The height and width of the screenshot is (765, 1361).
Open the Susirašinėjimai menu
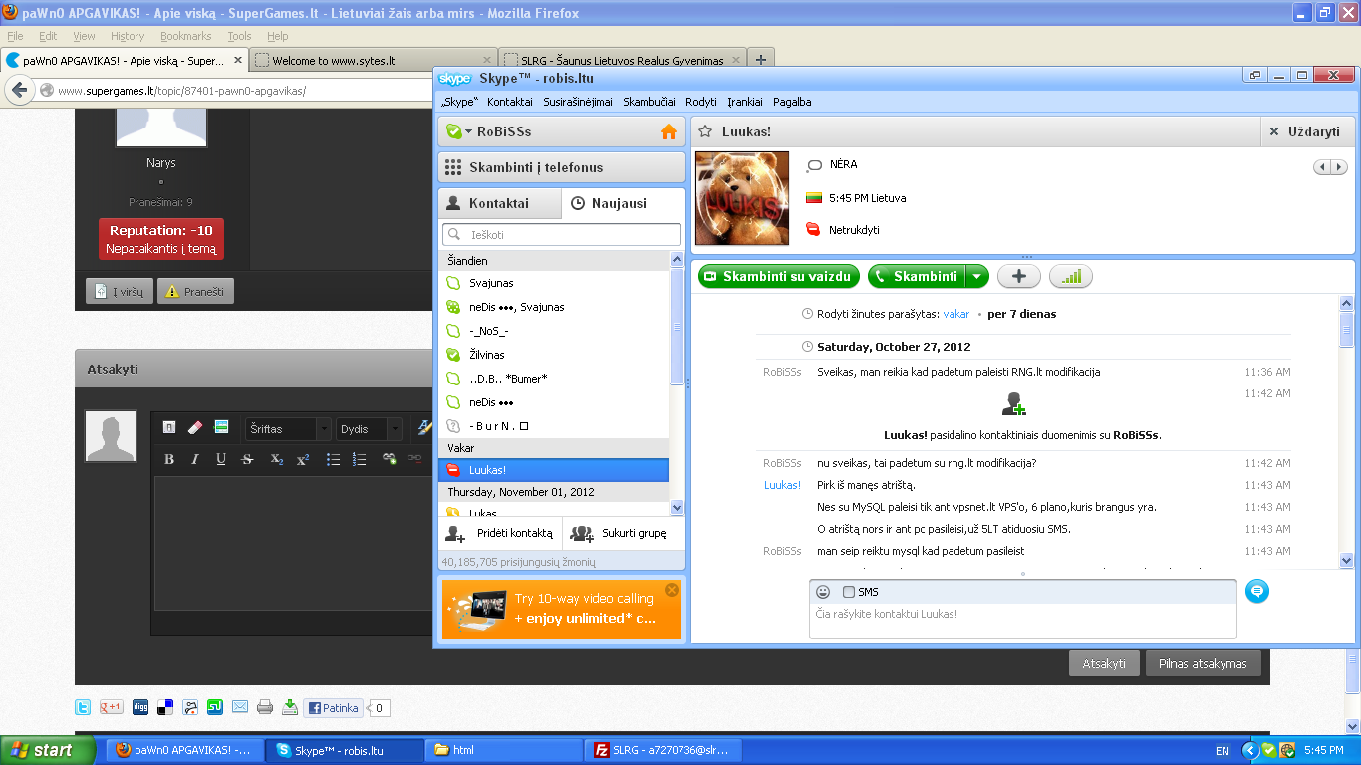tap(578, 102)
